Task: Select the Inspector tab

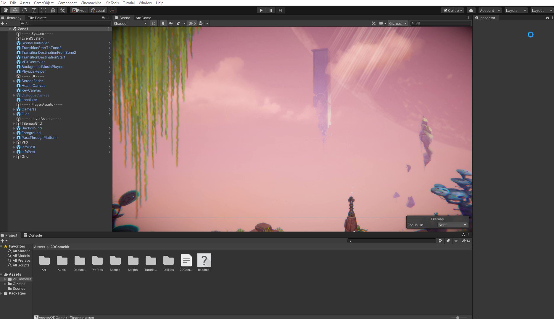Action: [x=485, y=18]
